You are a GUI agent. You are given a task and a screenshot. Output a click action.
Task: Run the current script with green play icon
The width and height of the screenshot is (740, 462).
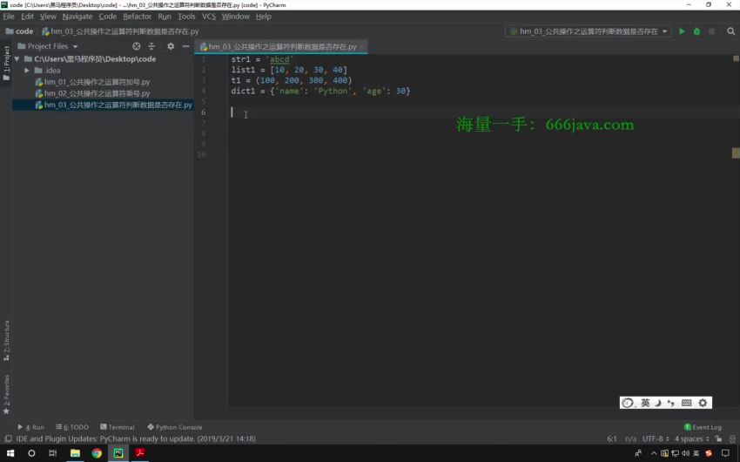pos(682,31)
